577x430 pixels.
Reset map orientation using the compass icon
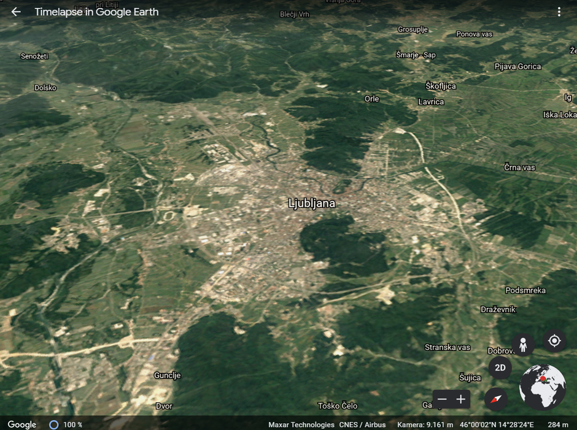(x=495, y=399)
